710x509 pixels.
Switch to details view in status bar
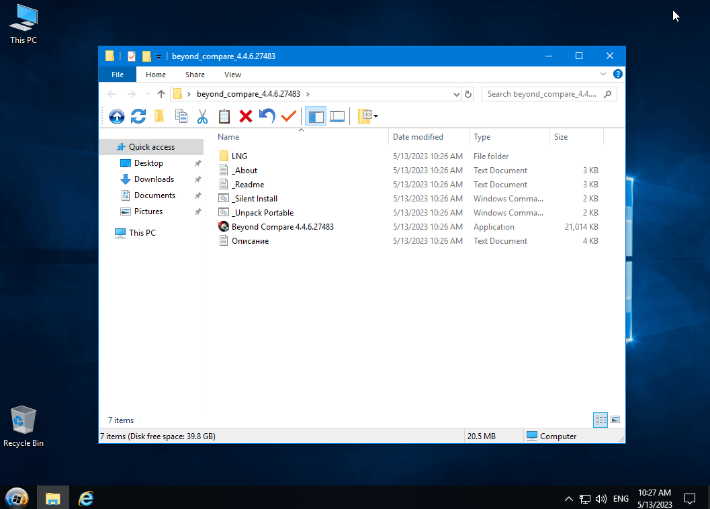601,420
